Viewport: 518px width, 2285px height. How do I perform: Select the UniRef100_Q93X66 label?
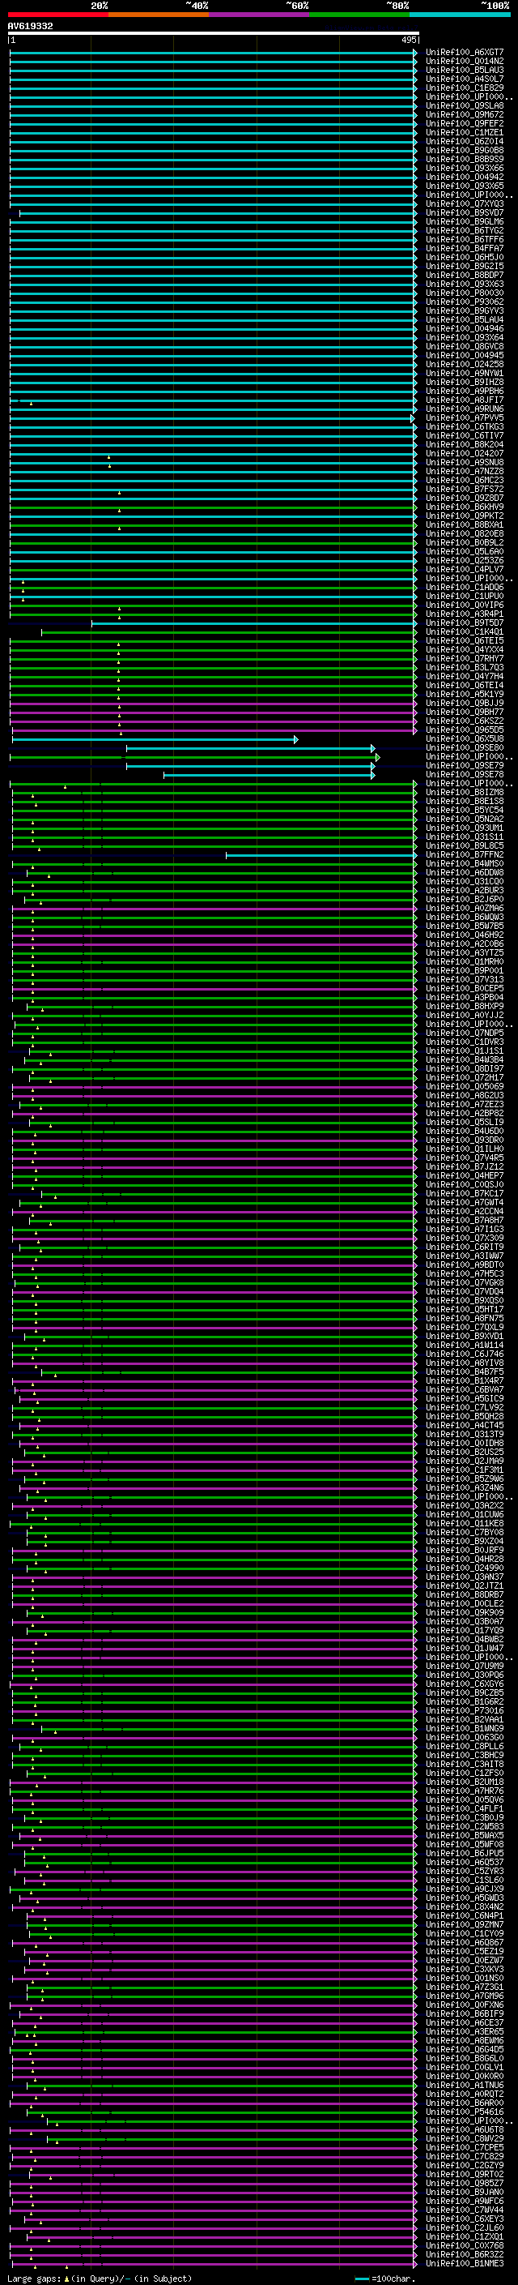[465, 168]
